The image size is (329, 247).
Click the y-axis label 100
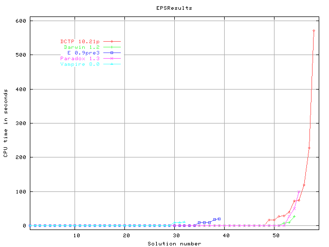[21, 192]
